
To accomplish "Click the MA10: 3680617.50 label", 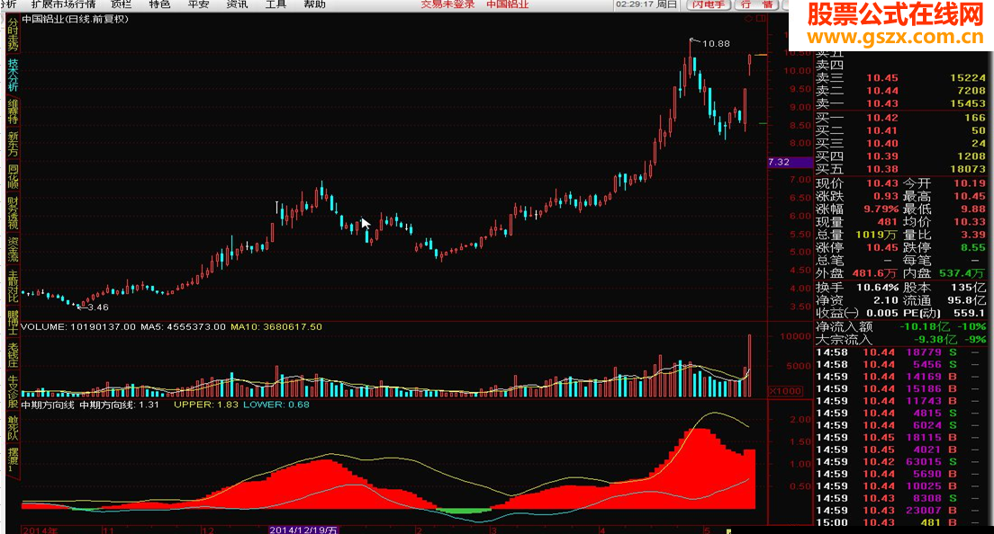I will click(x=276, y=327).
